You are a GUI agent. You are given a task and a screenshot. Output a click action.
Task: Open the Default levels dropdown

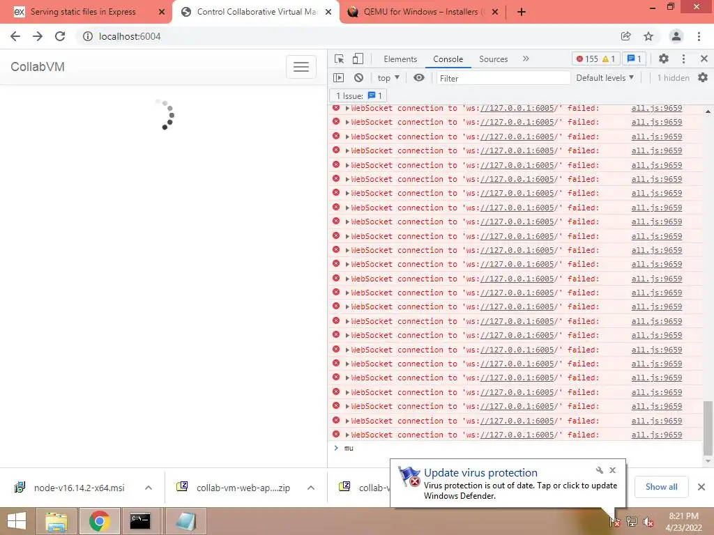[x=605, y=78]
